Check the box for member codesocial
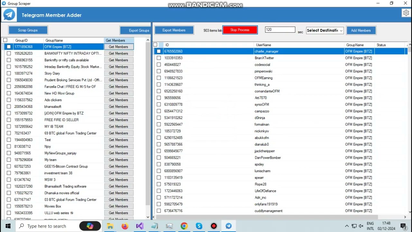Image resolution: width=412 pixels, height=232 pixels. pos(159,65)
